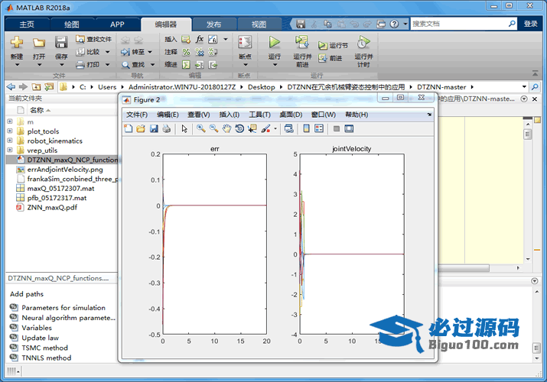
Task: Open Figure 2 帮助(H) menu
Action: (x=357, y=115)
